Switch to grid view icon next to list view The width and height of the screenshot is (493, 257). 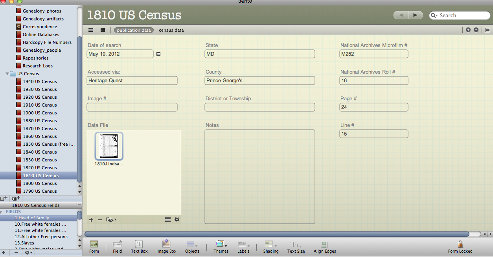pos(103,30)
